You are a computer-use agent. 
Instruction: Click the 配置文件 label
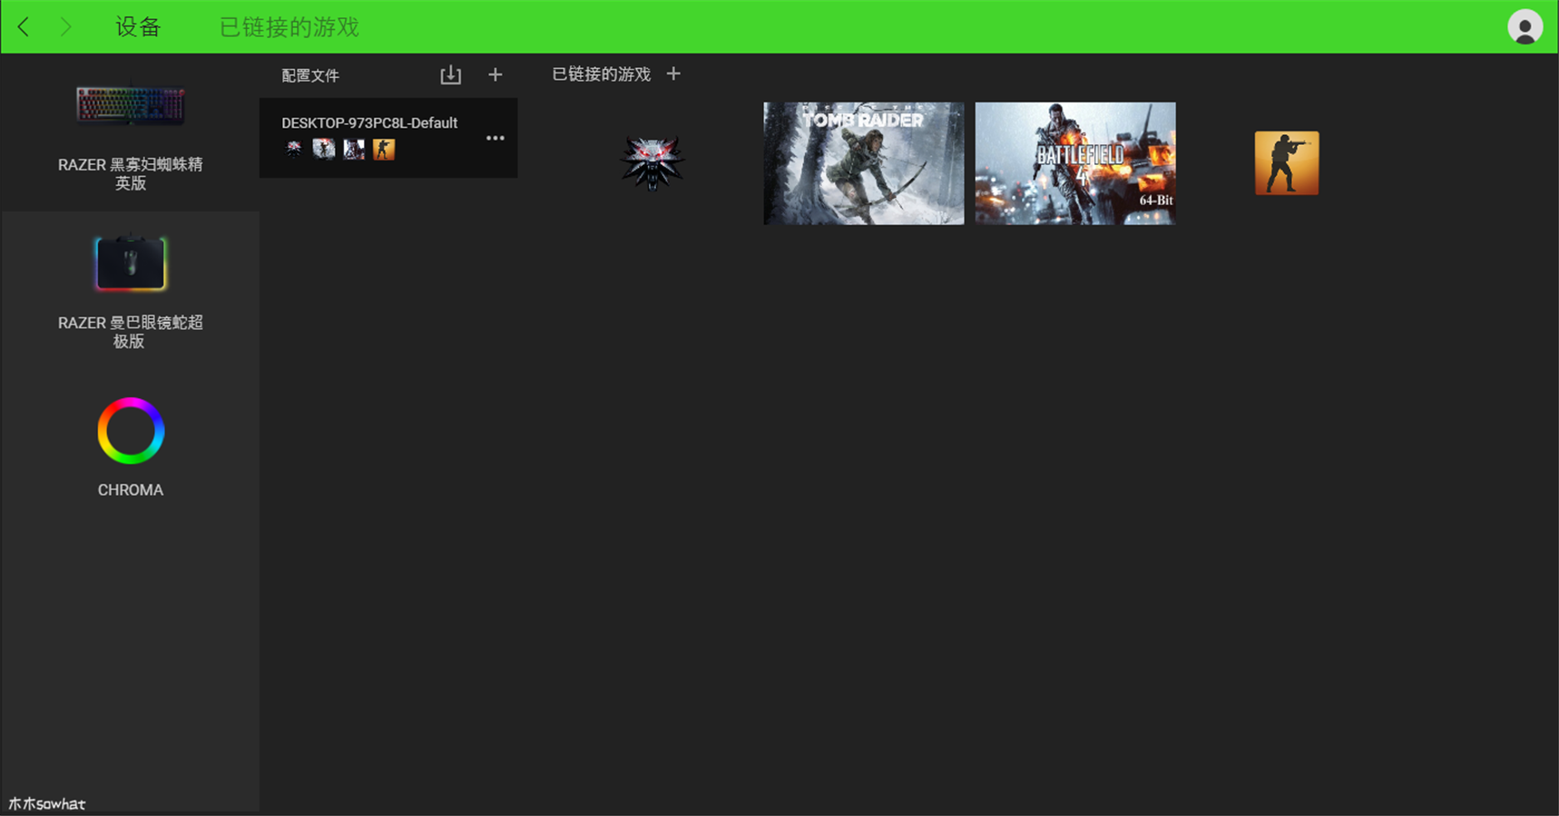pos(310,75)
